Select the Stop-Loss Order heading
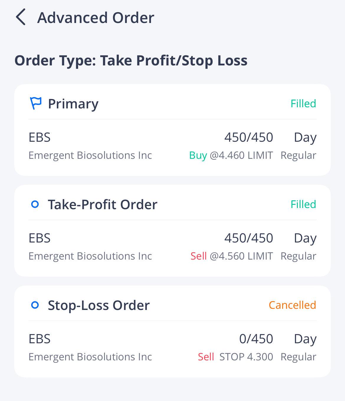Image resolution: width=345 pixels, height=401 pixels. click(x=99, y=305)
